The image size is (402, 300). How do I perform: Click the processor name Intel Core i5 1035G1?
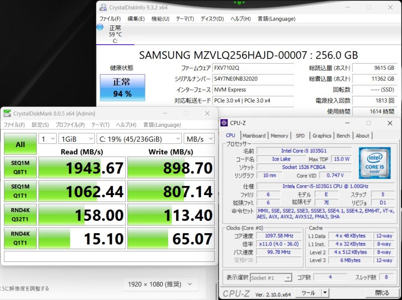(x=304, y=151)
